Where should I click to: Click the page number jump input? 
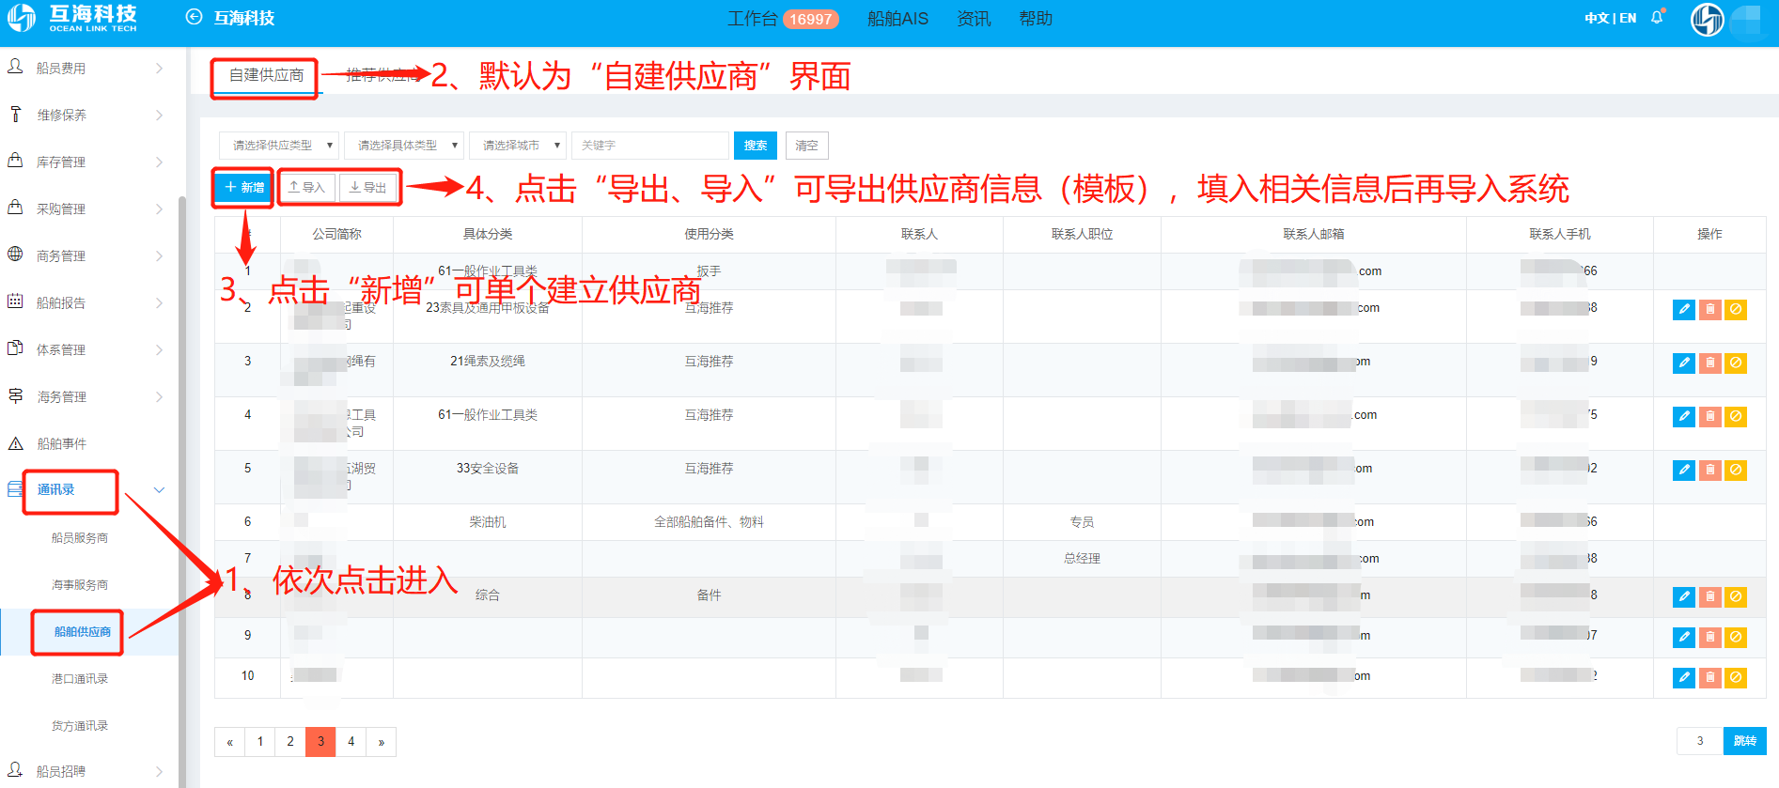(x=1700, y=741)
